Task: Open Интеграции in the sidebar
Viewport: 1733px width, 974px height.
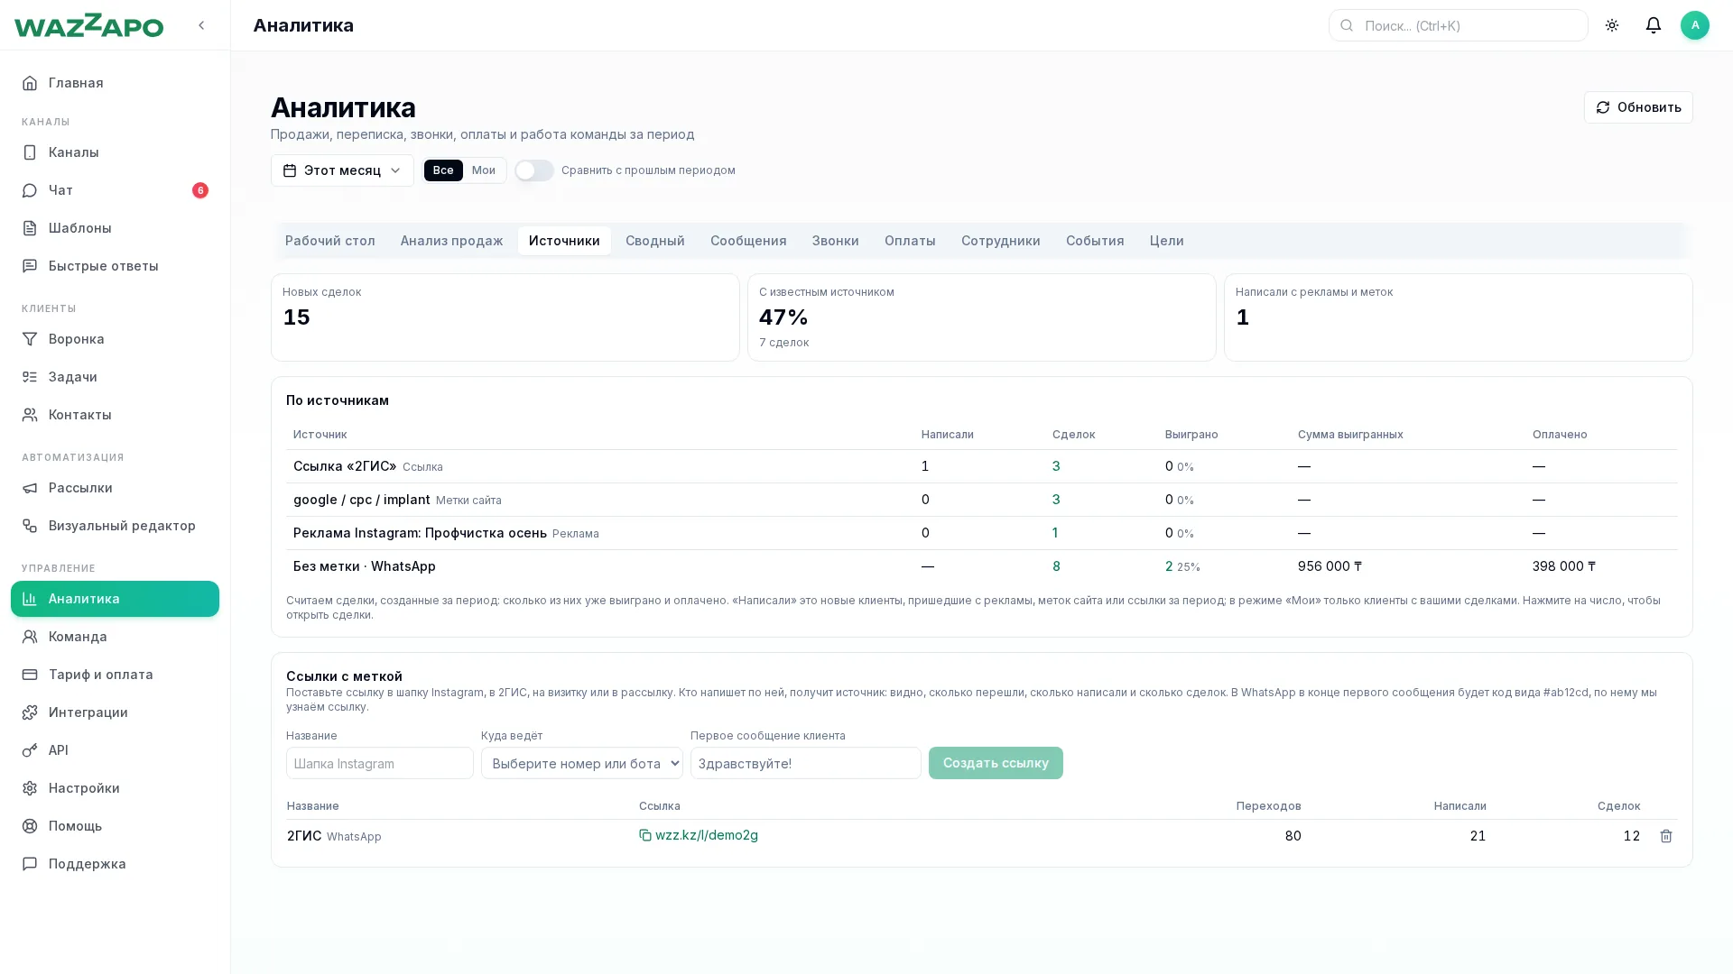Action: [x=115, y=712]
